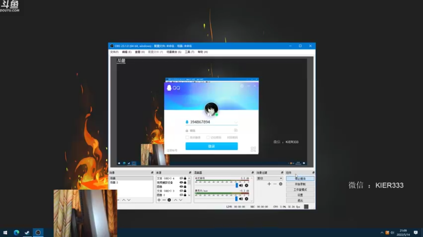Image resolution: width=423 pixels, height=237 pixels.
Task: Open the 查看(V) View menu
Action: coord(140,52)
